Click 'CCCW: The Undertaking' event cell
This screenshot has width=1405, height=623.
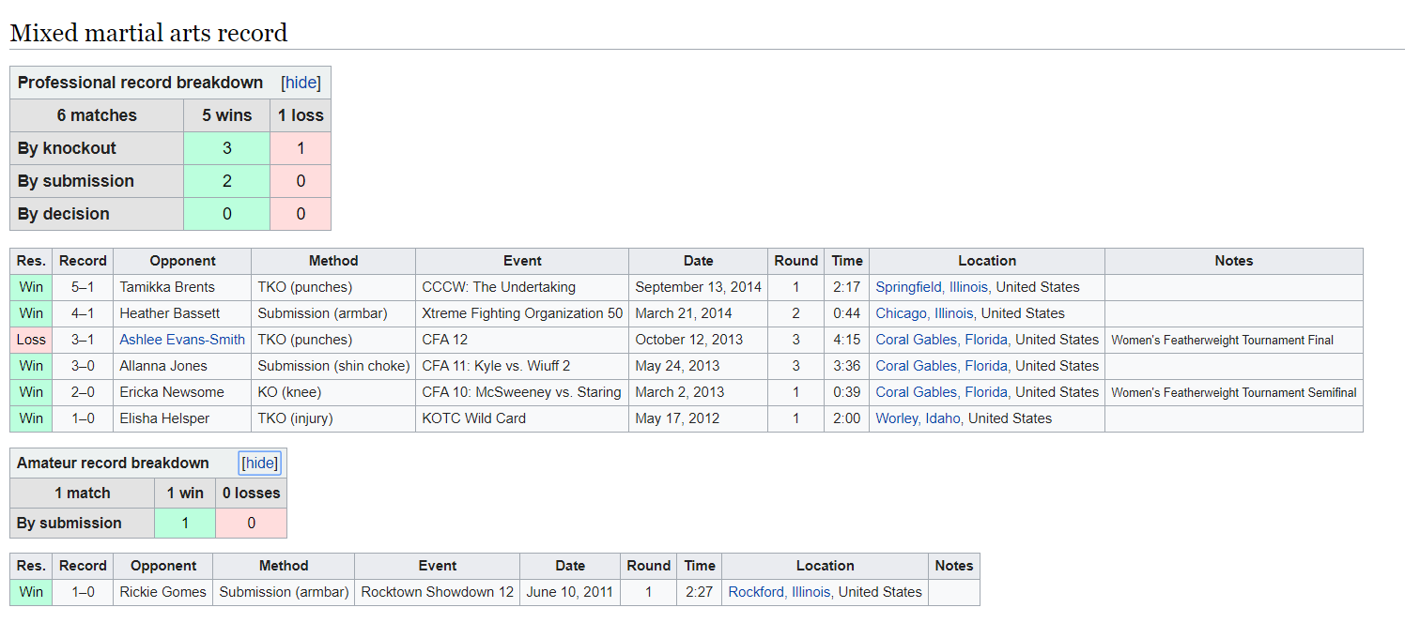click(522, 287)
